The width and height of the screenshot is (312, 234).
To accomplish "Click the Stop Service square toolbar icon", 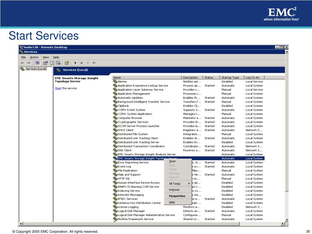I will click(x=82, y=63).
